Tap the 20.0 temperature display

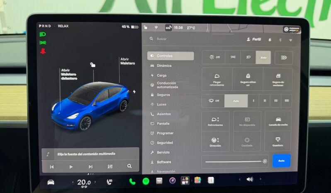coord(84,182)
